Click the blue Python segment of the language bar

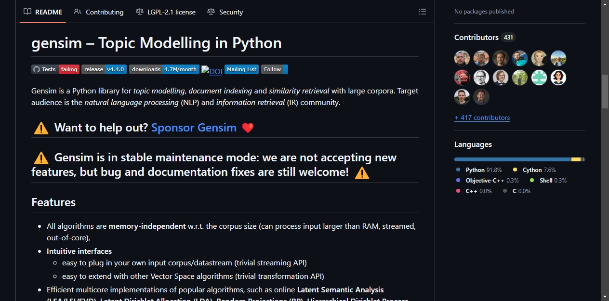click(513, 159)
